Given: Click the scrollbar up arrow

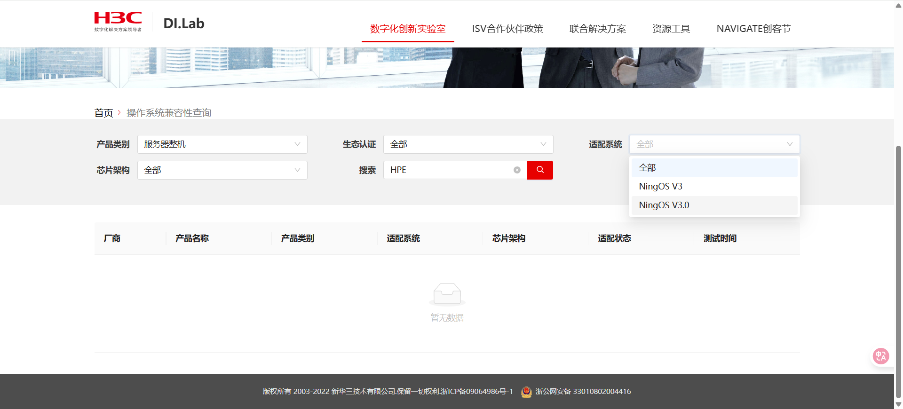Looking at the screenshot, I should [898, 5].
